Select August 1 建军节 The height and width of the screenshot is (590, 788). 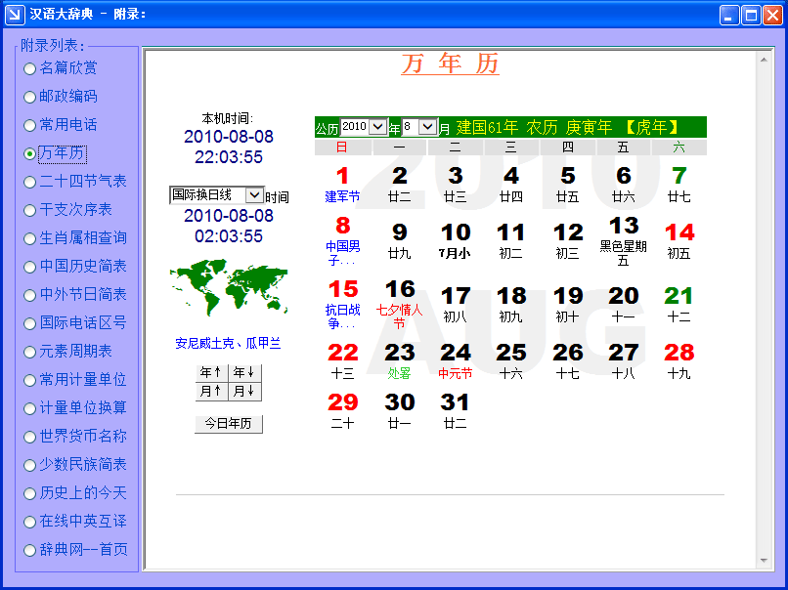pos(343,185)
